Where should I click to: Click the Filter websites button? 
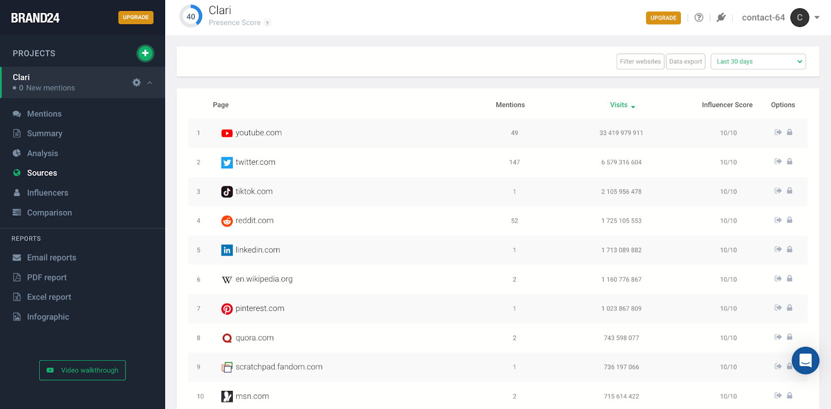point(640,62)
